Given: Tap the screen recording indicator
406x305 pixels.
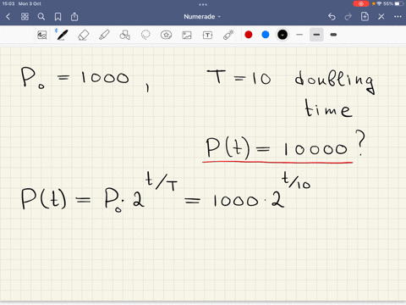Looking at the screenshot, I should point(361,3).
